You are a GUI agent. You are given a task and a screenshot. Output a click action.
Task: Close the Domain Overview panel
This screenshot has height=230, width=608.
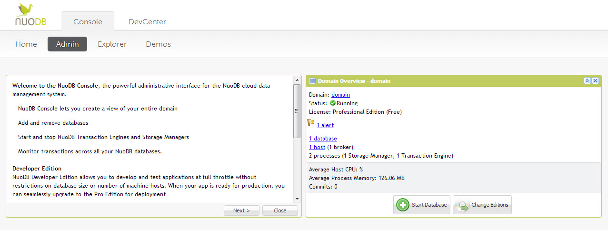coord(595,81)
